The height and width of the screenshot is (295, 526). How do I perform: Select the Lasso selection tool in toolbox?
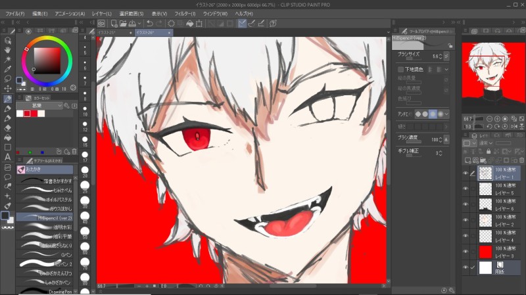point(7,79)
